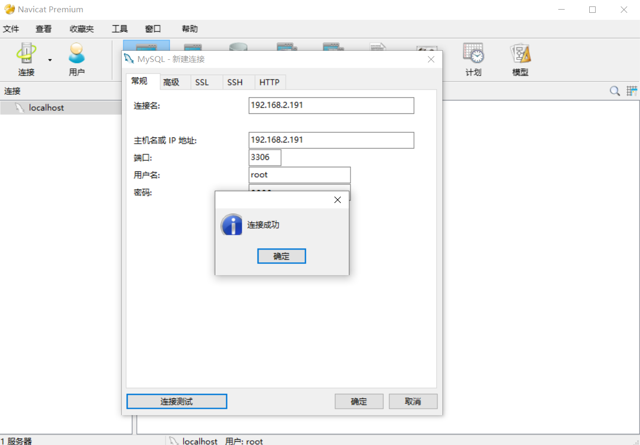Click the 端口: label
The height and width of the screenshot is (445, 640).
(143, 158)
